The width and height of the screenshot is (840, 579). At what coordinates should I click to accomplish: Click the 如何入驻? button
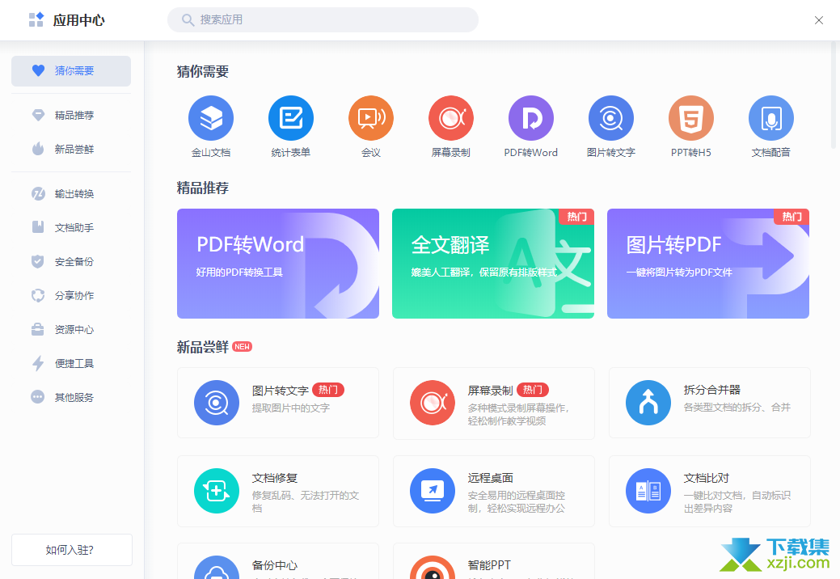(72, 550)
